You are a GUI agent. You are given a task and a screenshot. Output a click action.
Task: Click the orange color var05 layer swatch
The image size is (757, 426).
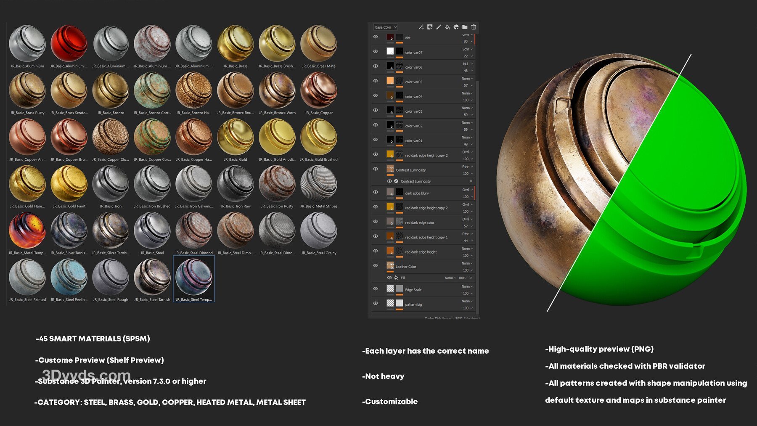[x=390, y=81]
